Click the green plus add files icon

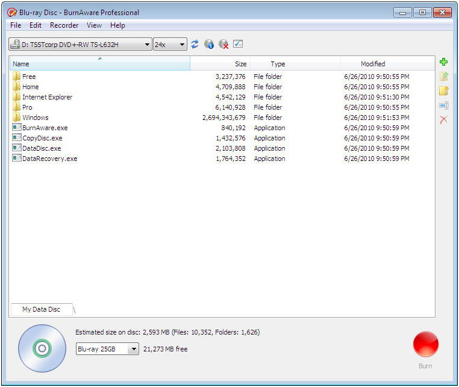click(x=443, y=62)
